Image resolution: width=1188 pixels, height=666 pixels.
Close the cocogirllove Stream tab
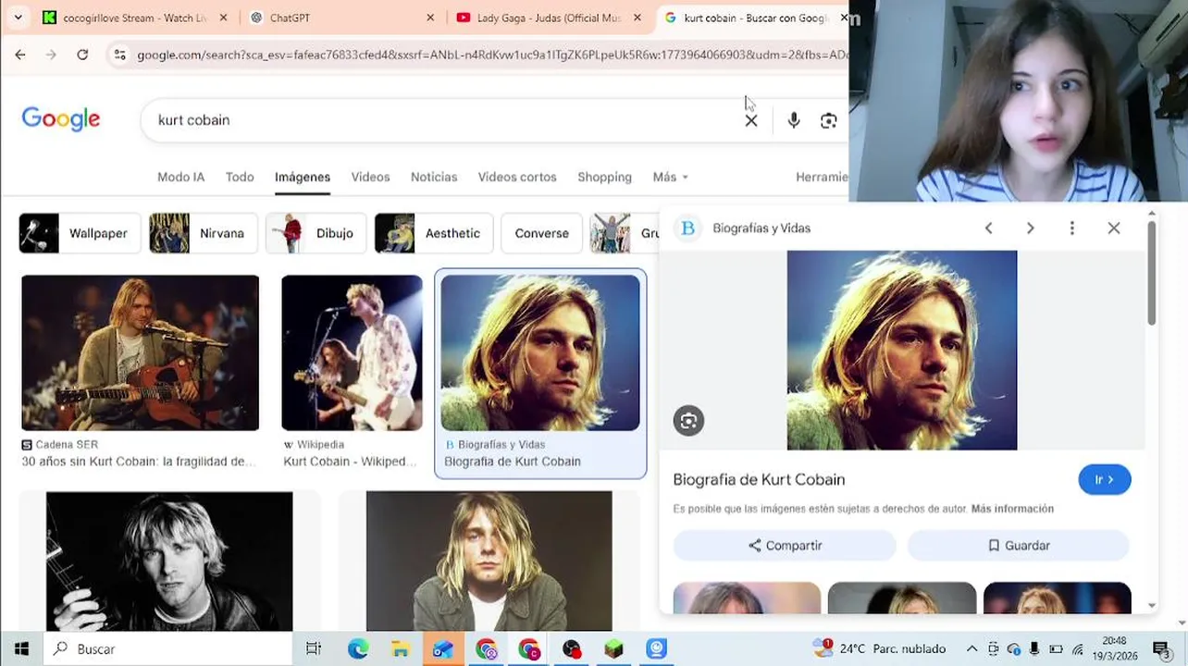[x=225, y=18]
